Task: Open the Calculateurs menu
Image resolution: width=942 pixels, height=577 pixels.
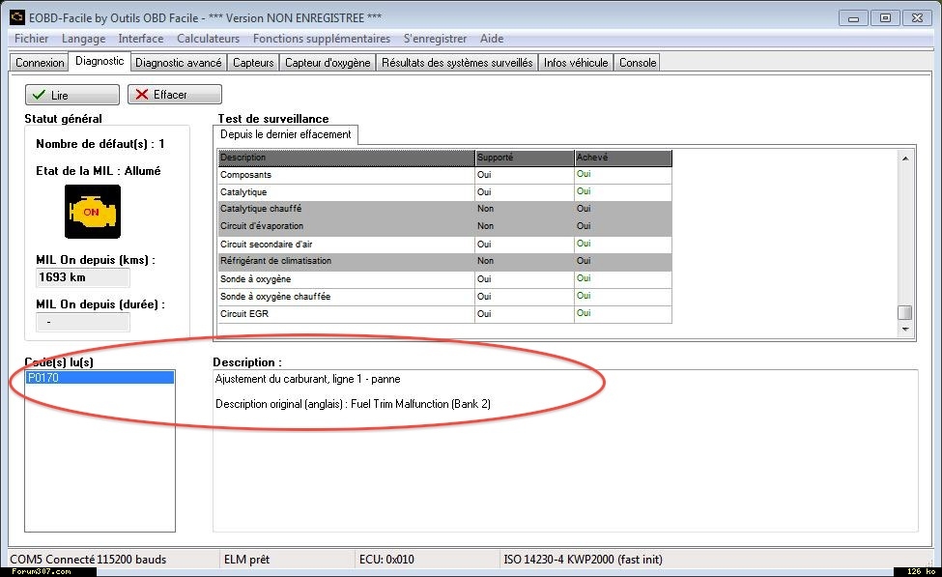Action: (208, 39)
